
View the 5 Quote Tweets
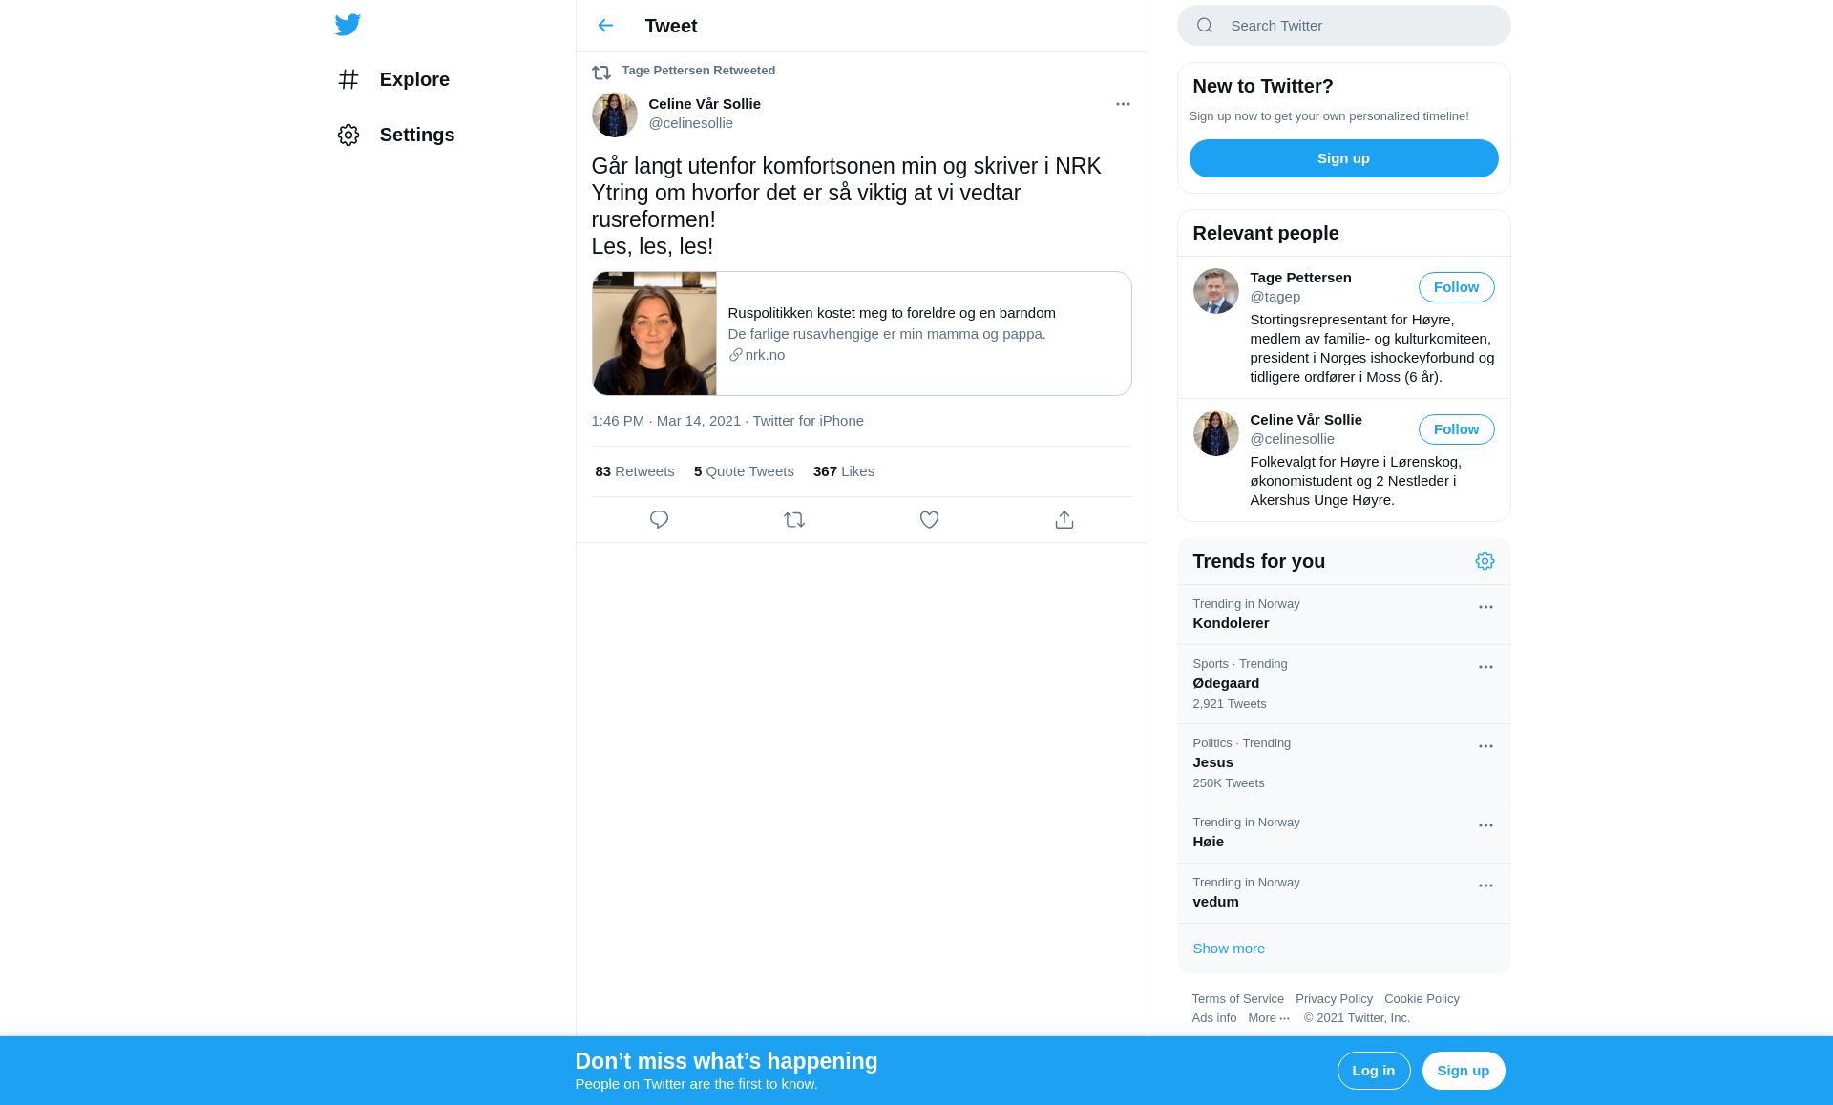coord(744,471)
